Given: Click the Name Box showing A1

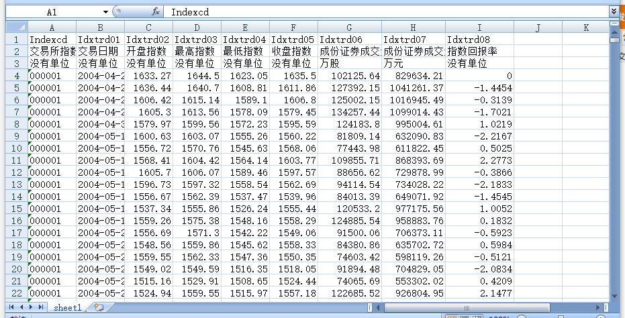Looking at the screenshot, I should 52,12.
